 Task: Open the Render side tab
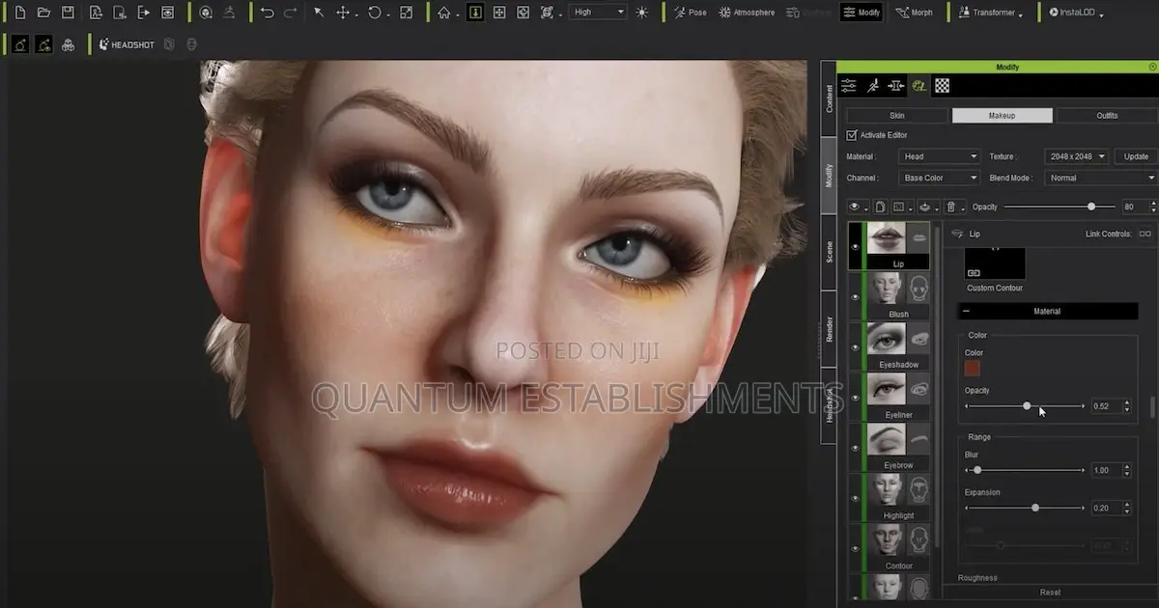(x=829, y=330)
